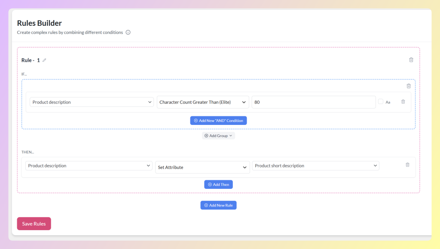Enable the Aa case-sensitive checkbox
Screen dimensions: 440x249
[381, 101]
